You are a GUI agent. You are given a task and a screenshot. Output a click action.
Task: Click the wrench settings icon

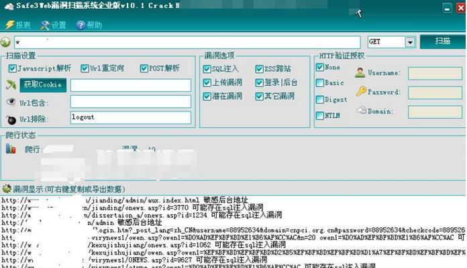pos(45,25)
